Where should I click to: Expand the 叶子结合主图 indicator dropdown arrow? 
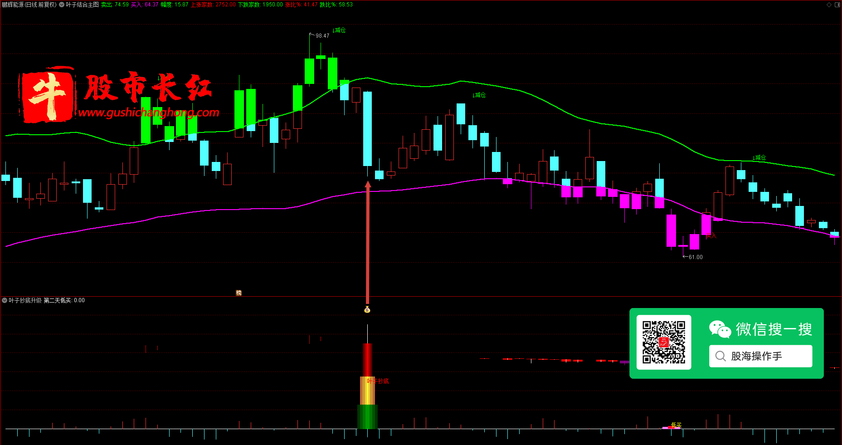point(62,5)
